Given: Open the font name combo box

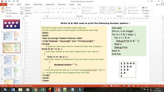Looking at the screenshot, I should [41, 9].
